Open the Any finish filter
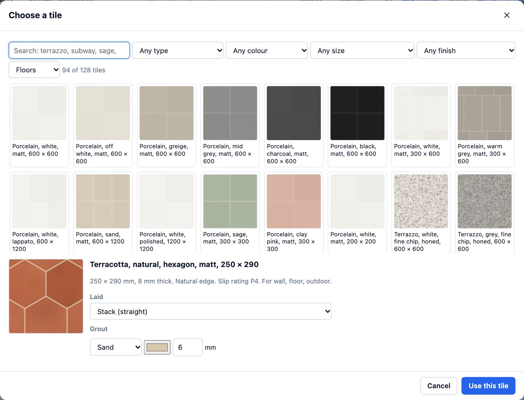This screenshot has width=524, height=400. tap(466, 50)
